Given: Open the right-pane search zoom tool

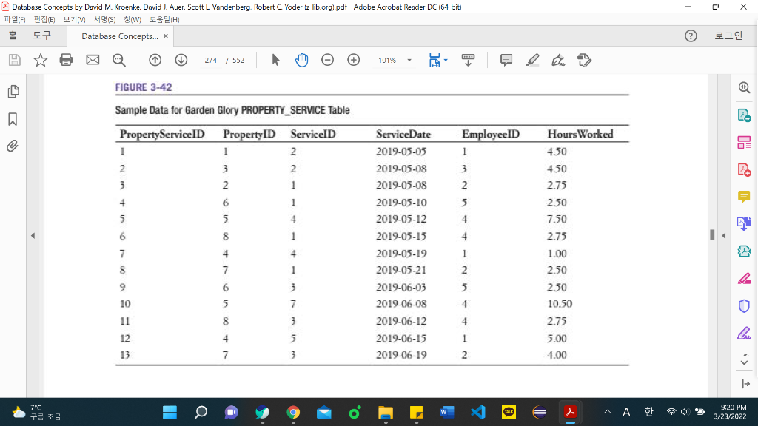Looking at the screenshot, I should (745, 87).
